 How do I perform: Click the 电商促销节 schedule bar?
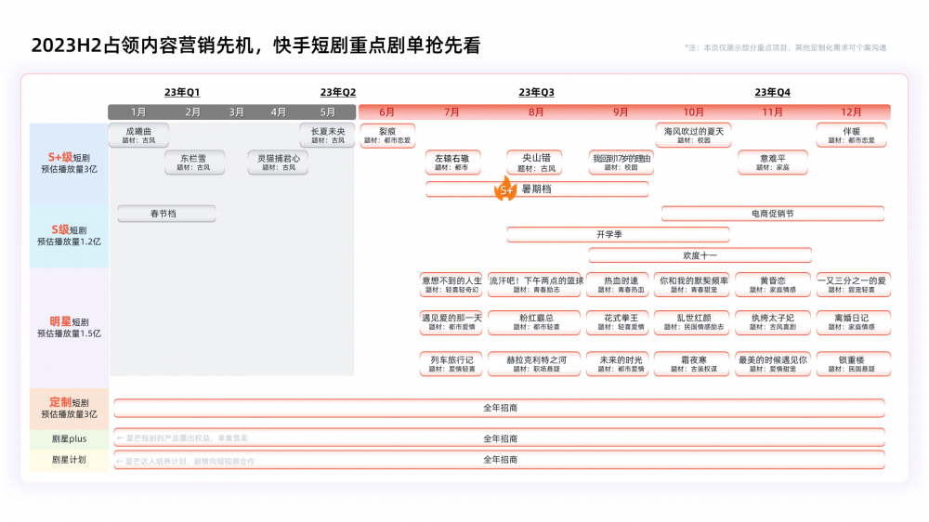tap(772, 214)
